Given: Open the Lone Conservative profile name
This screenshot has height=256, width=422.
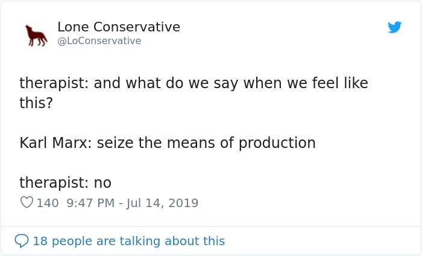Looking at the screenshot, I should click(x=119, y=27).
